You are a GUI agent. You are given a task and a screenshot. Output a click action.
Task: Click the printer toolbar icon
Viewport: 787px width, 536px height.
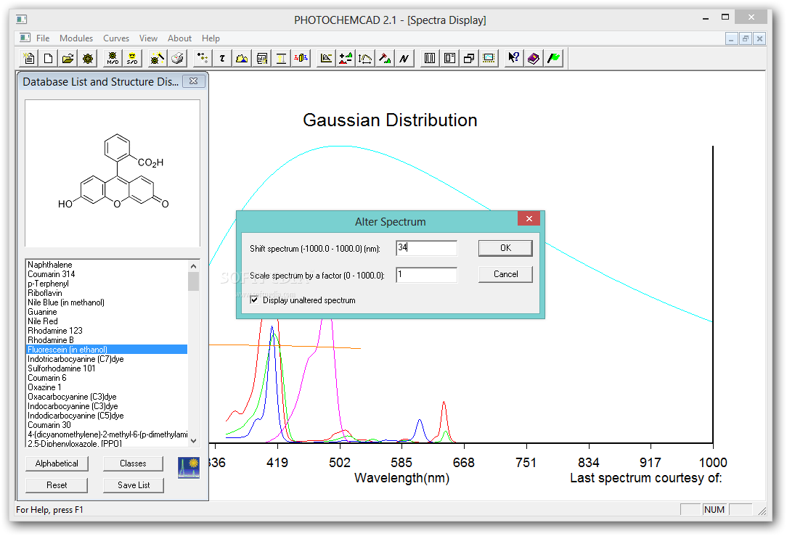tap(177, 58)
